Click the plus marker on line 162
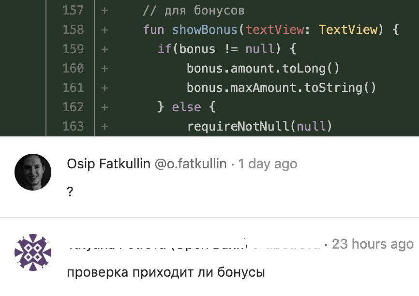Image resolution: width=419 pixels, height=296 pixels. click(x=104, y=107)
